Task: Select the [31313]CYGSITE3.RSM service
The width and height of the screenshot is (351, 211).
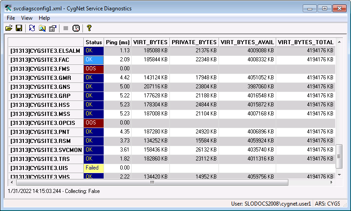Action: pos(46,141)
